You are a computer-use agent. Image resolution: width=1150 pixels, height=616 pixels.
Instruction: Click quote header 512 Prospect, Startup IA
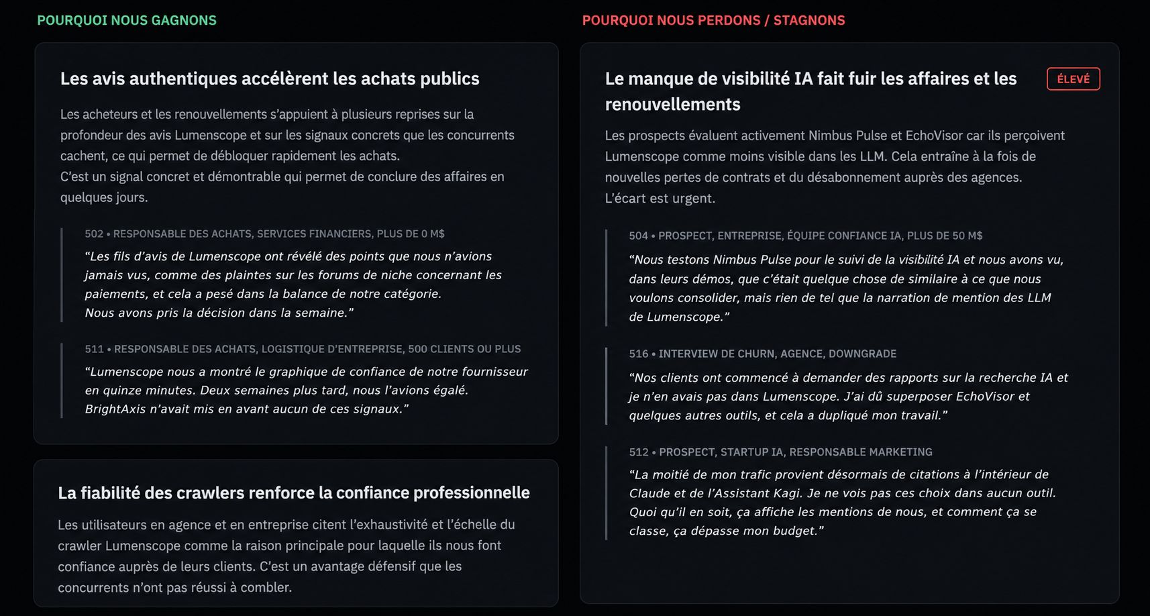[x=780, y=452]
